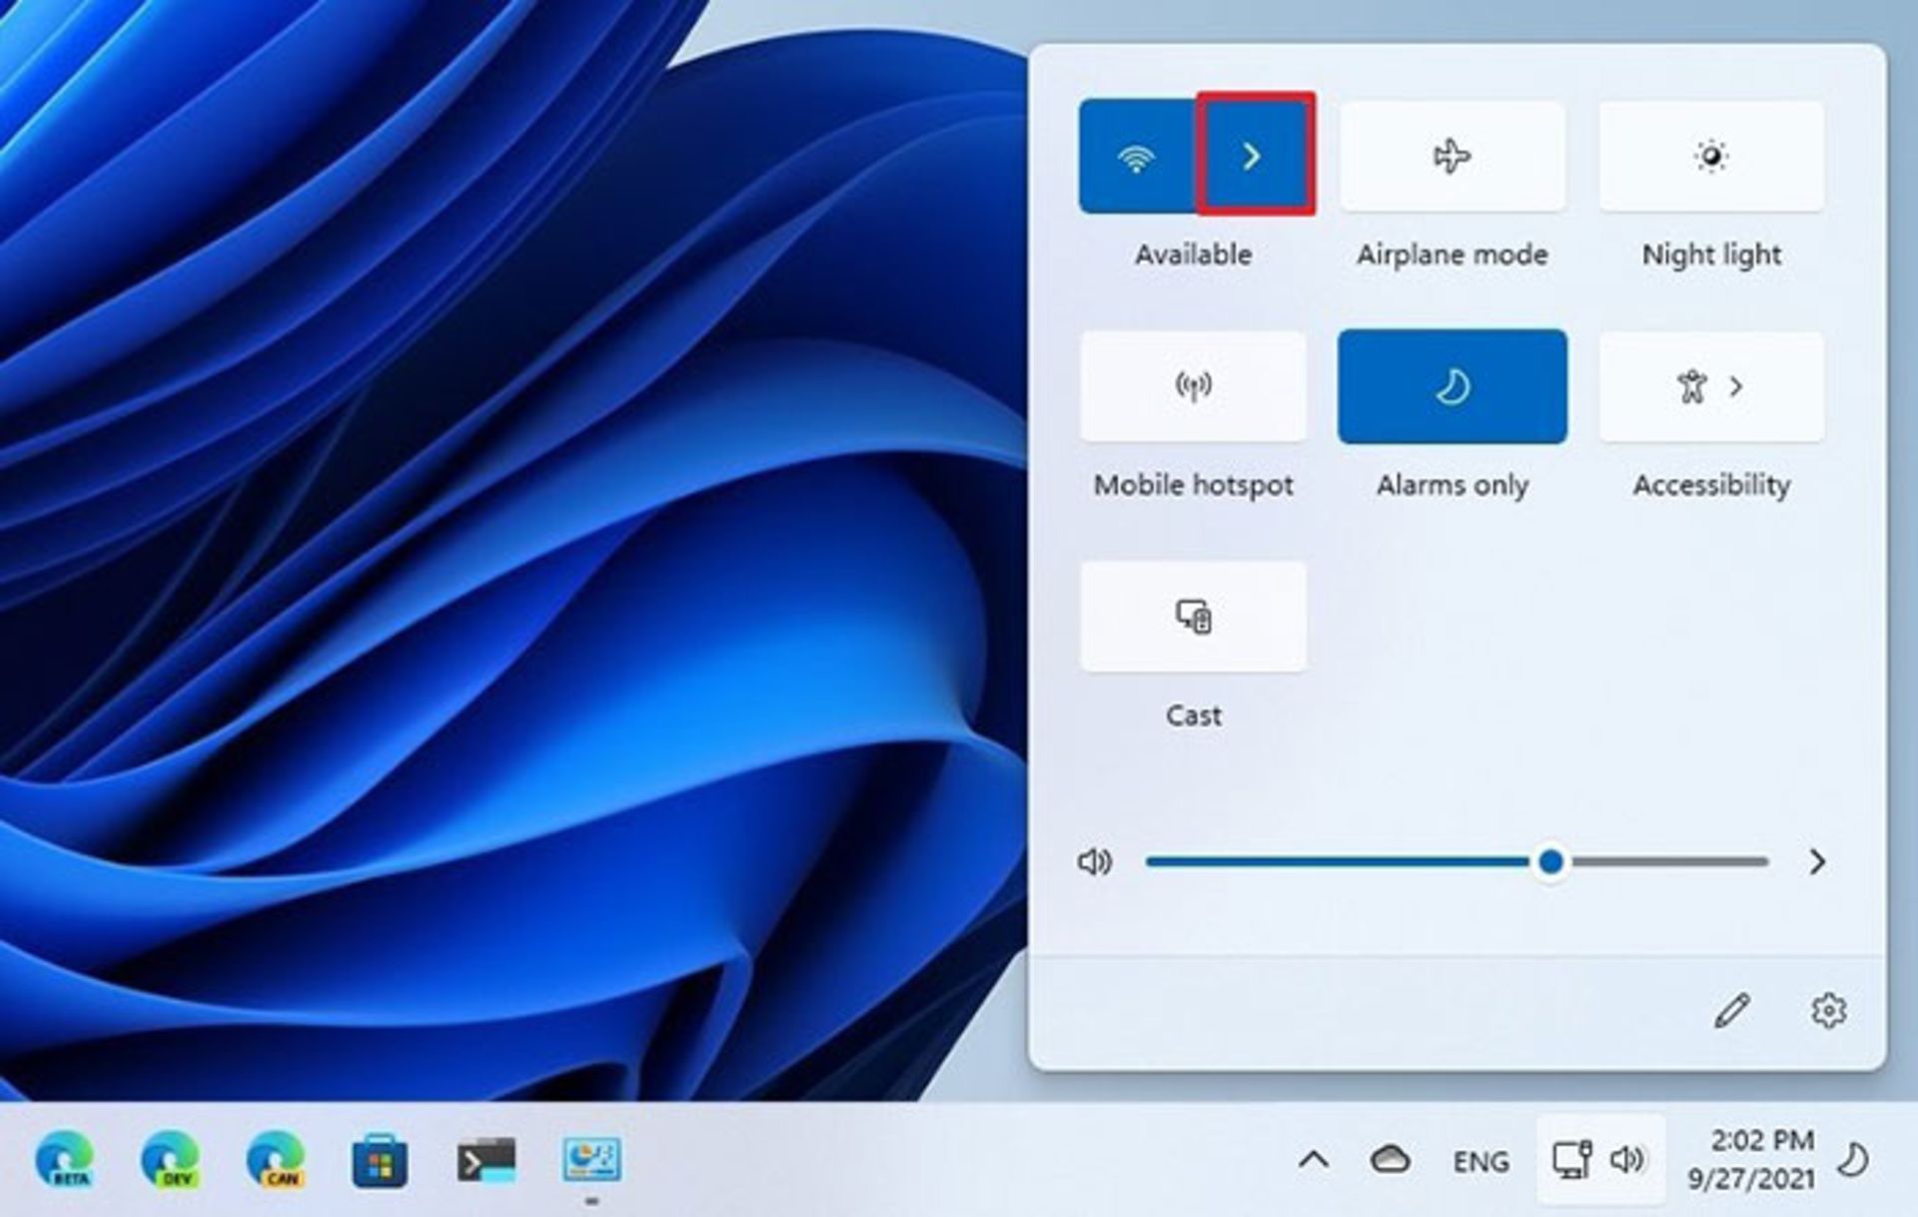This screenshot has width=1918, height=1217.
Task: Mute the volume speaker icon
Action: [1095, 861]
